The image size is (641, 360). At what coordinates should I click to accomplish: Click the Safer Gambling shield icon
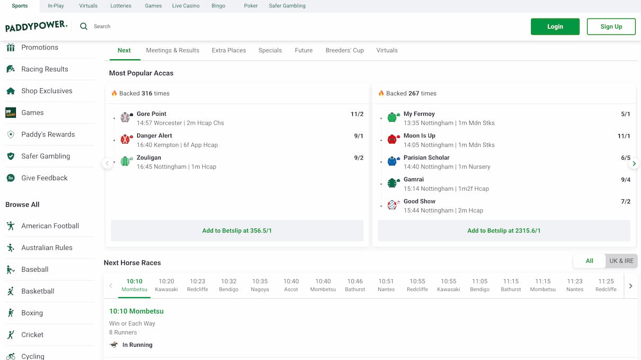pos(11,156)
